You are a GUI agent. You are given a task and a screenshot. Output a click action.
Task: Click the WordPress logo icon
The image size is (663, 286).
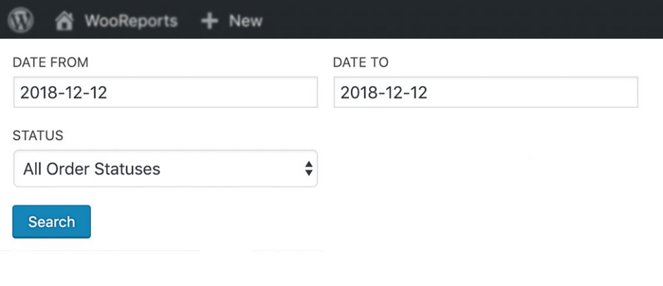coord(20,20)
